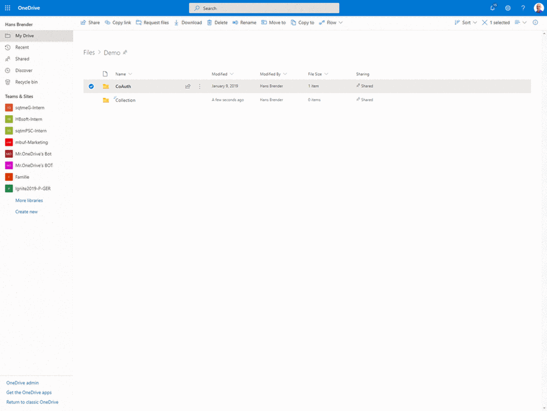Open the view options layout dropdown
The image size is (547, 411).
pyautogui.click(x=520, y=22)
